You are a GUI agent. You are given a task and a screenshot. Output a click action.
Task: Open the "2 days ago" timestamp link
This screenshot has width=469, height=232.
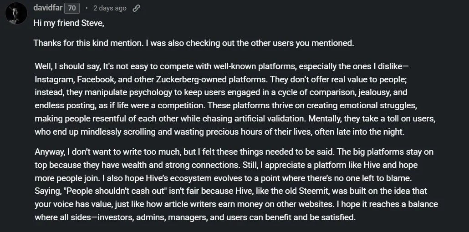[x=110, y=8]
